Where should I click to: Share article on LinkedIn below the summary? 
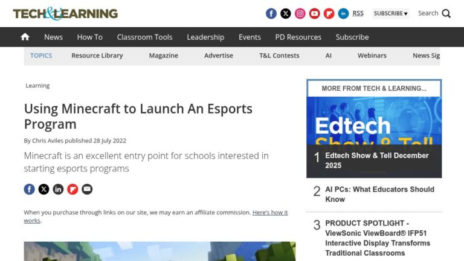pos(58,189)
